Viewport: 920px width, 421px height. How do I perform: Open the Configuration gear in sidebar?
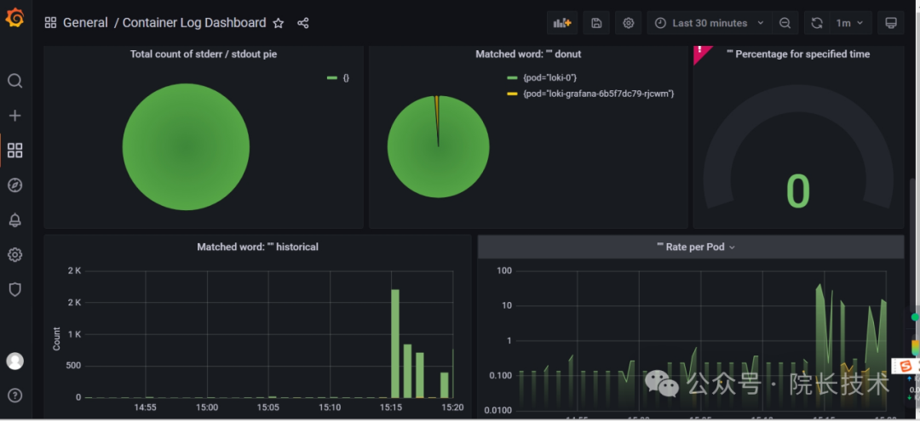pos(14,254)
